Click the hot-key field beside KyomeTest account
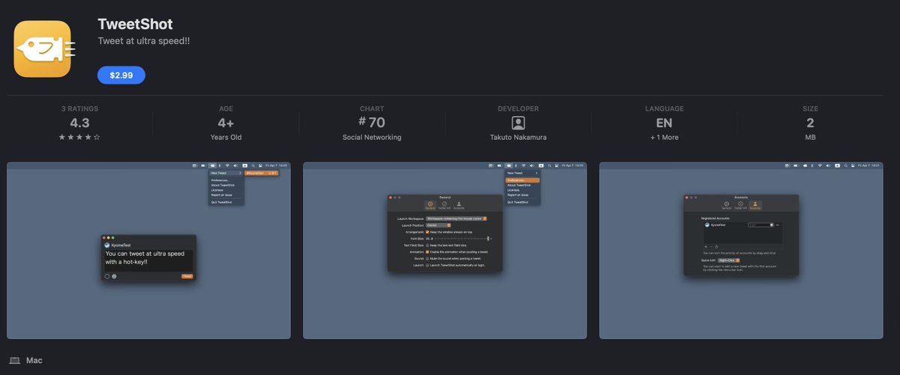Viewport: 900px width, 375px height. [761, 225]
